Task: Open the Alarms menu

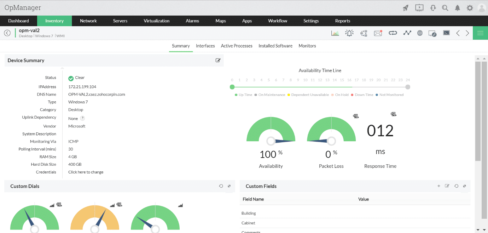Action: tap(192, 21)
